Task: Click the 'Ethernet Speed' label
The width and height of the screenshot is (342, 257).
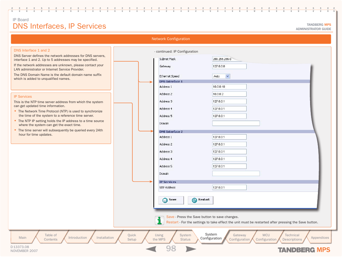Action: click(x=169, y=76)
